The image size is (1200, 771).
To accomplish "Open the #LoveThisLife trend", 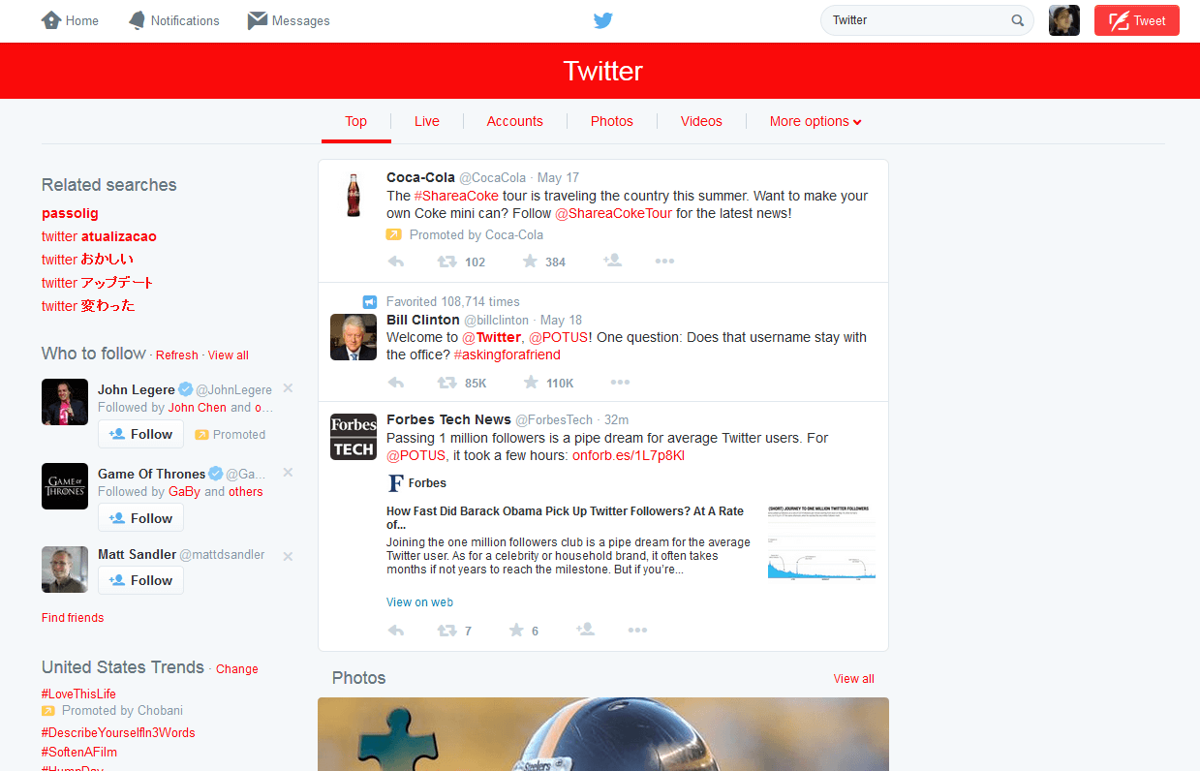I will pyautogui.click(x=78, y=694).
